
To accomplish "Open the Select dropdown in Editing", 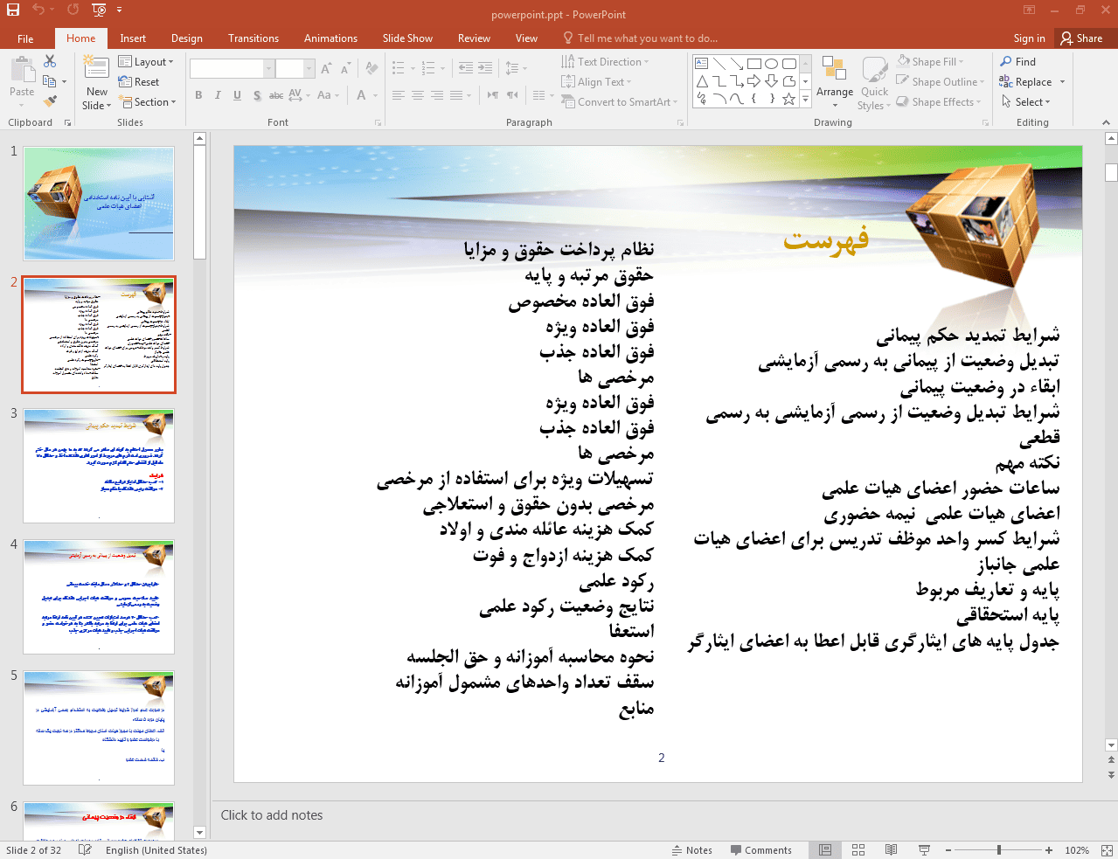I will tap(1025, 102).
